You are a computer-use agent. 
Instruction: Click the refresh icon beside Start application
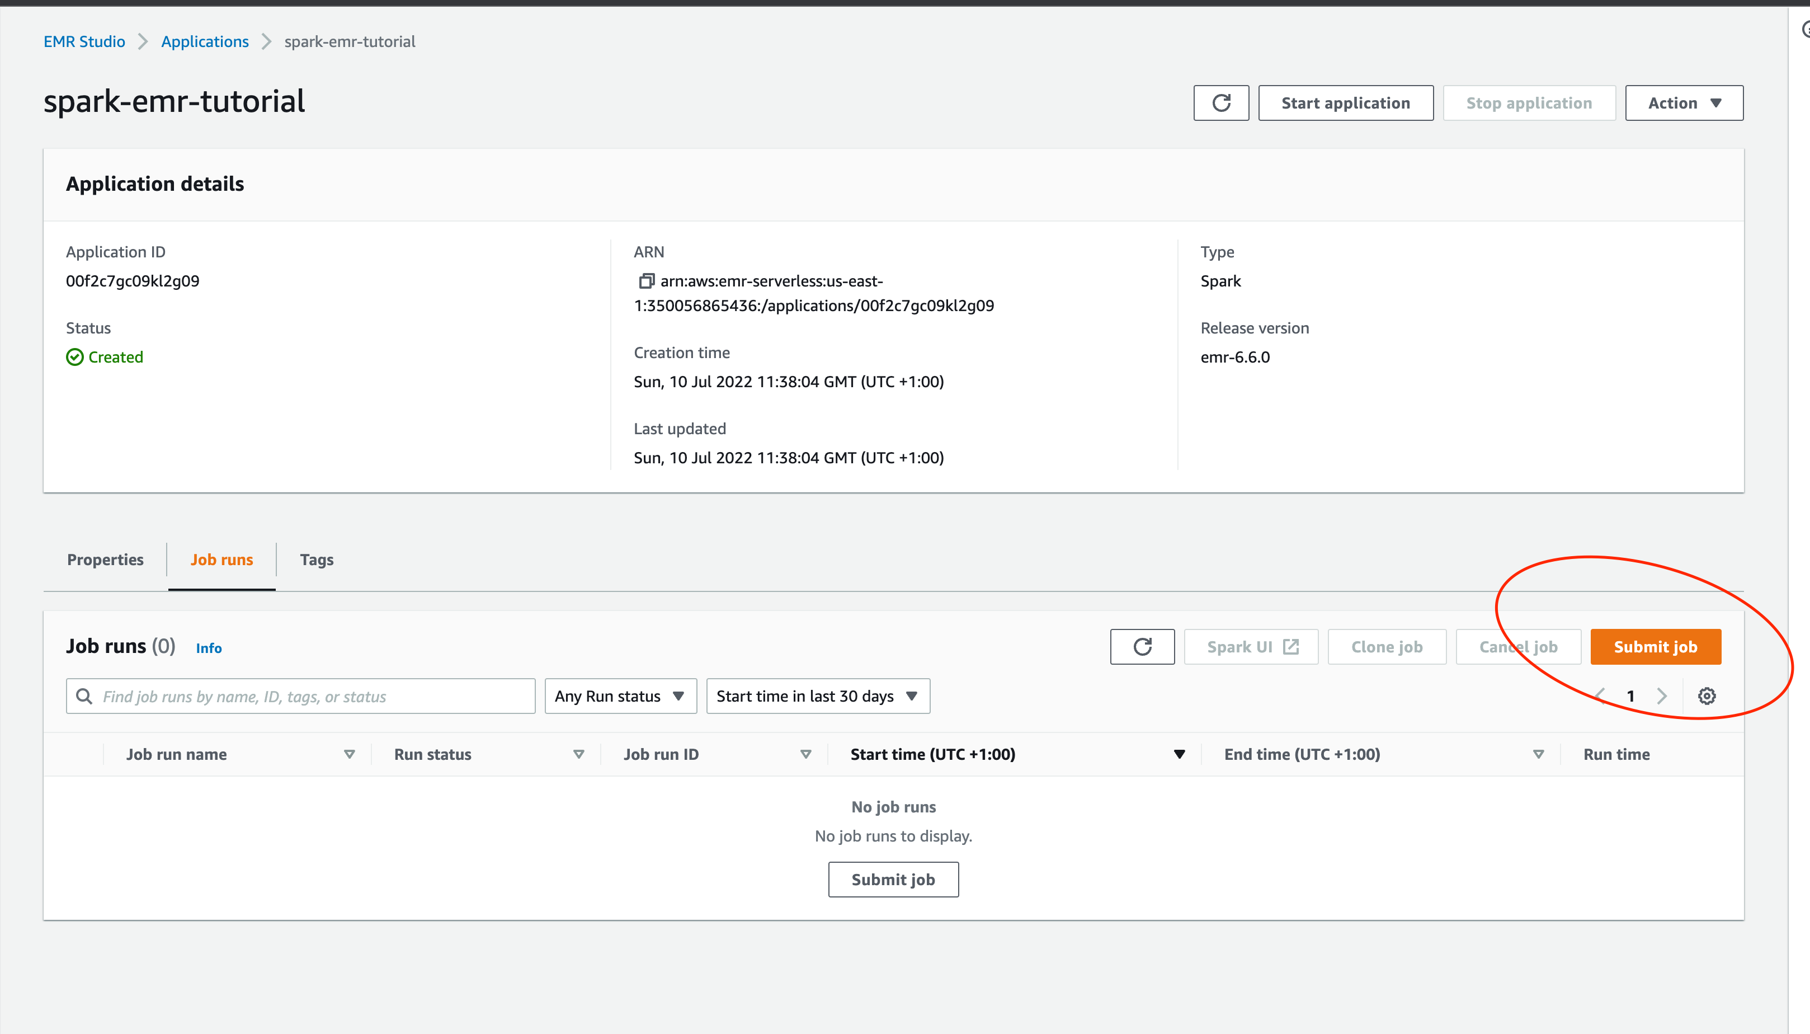(1221, 103)
